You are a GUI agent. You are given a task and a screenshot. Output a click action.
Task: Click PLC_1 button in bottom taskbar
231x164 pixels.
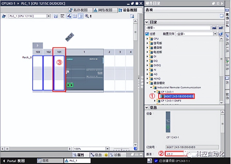tap(77, 161)
